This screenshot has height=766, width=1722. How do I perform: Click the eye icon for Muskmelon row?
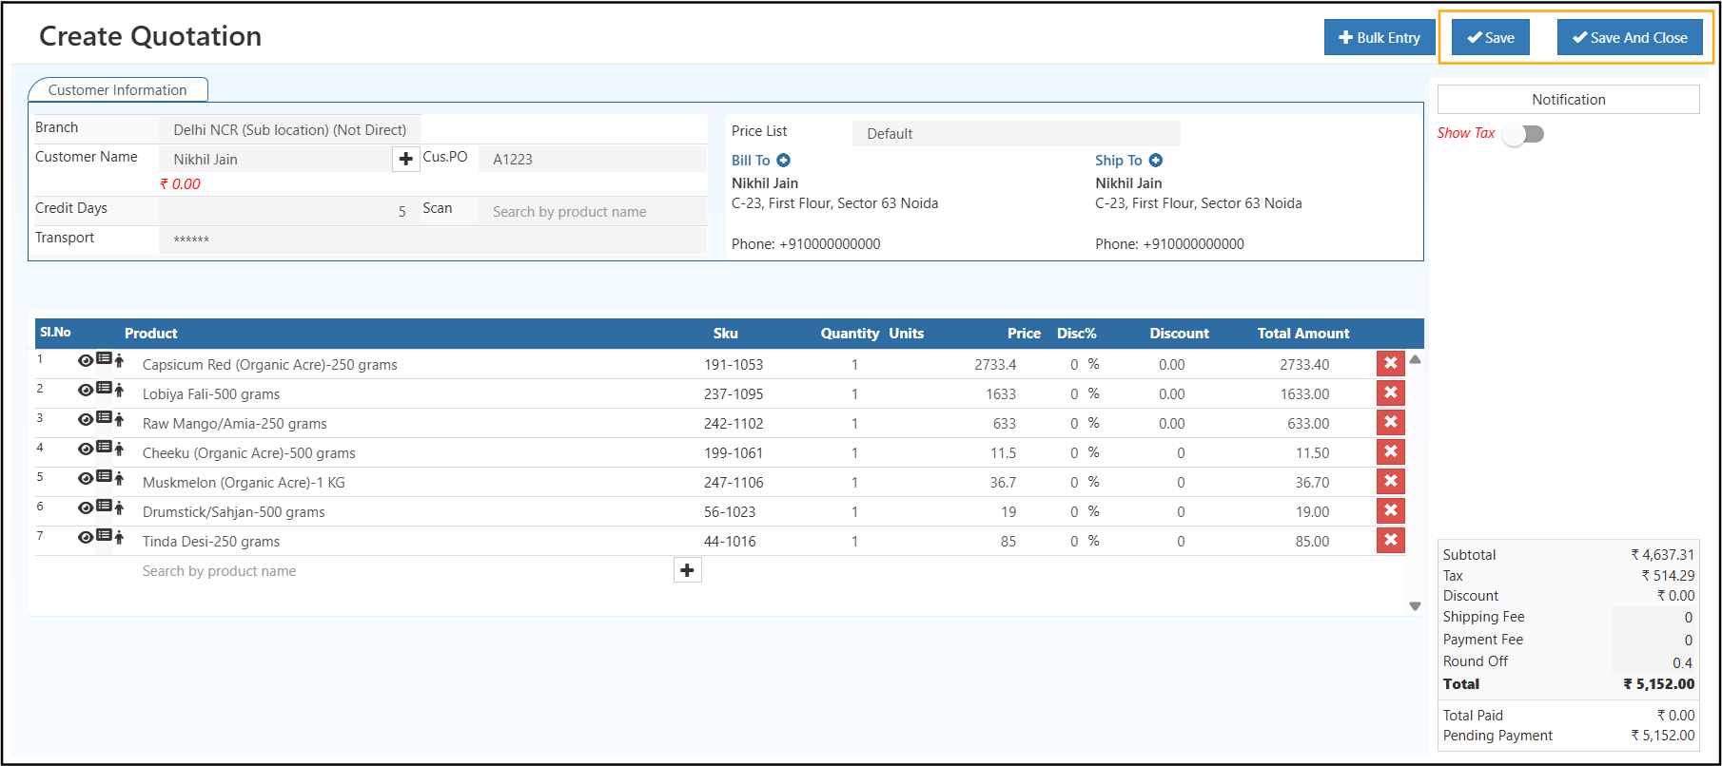click(x=86, y=479)
